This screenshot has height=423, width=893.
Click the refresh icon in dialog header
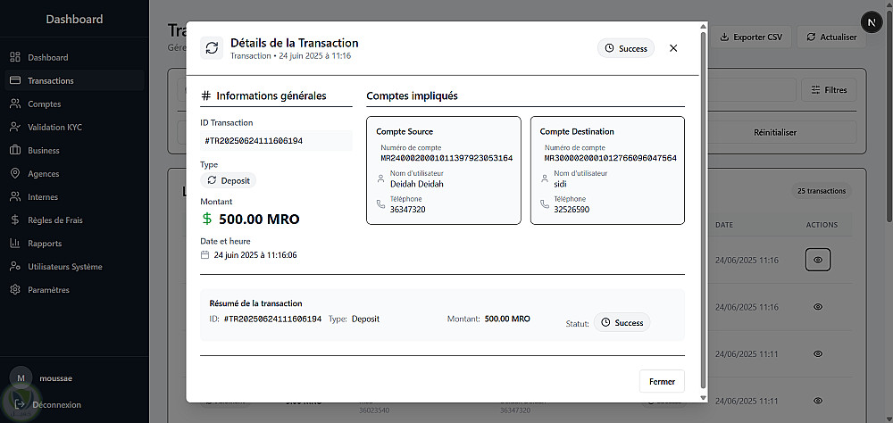pos(212,48)
